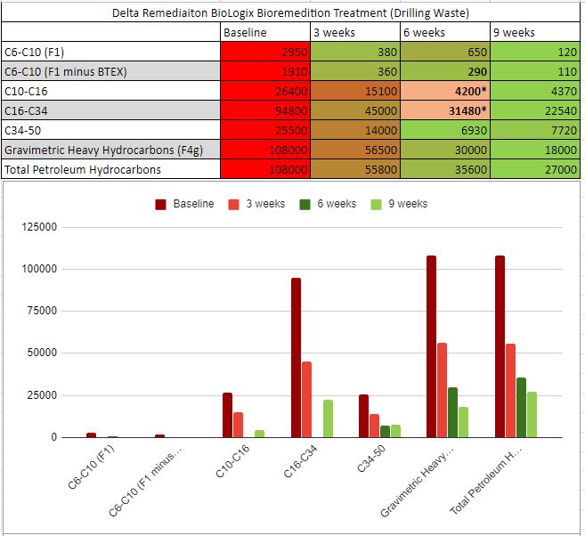Select the cell with value 22540
The height and width of the screenshot is (536, 585).
535,110
